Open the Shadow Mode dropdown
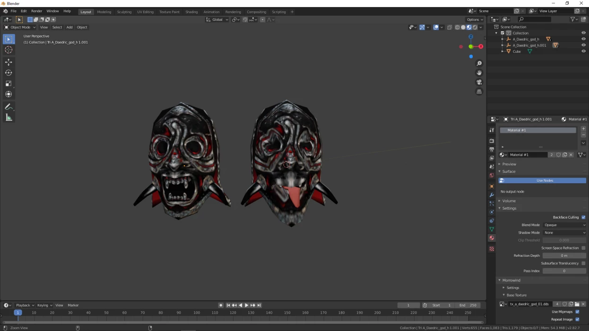 (564, 233)
